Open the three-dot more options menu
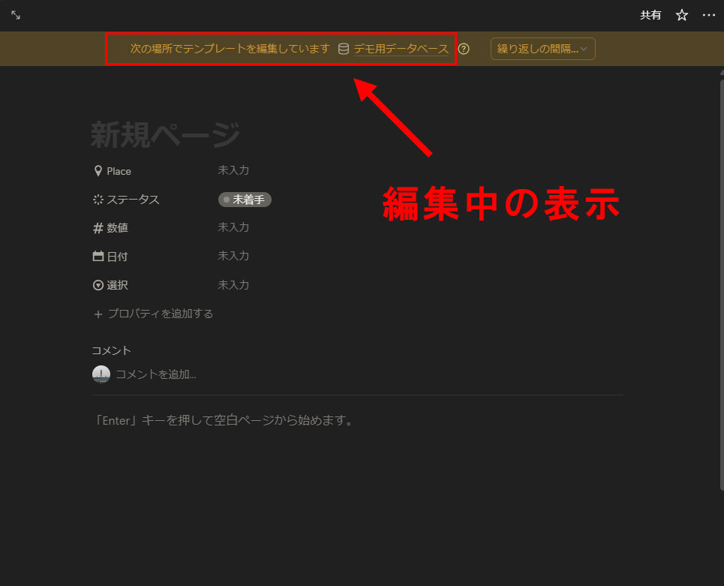The height and width of the screenshot is (586, 724). click(x=708, y=15)
